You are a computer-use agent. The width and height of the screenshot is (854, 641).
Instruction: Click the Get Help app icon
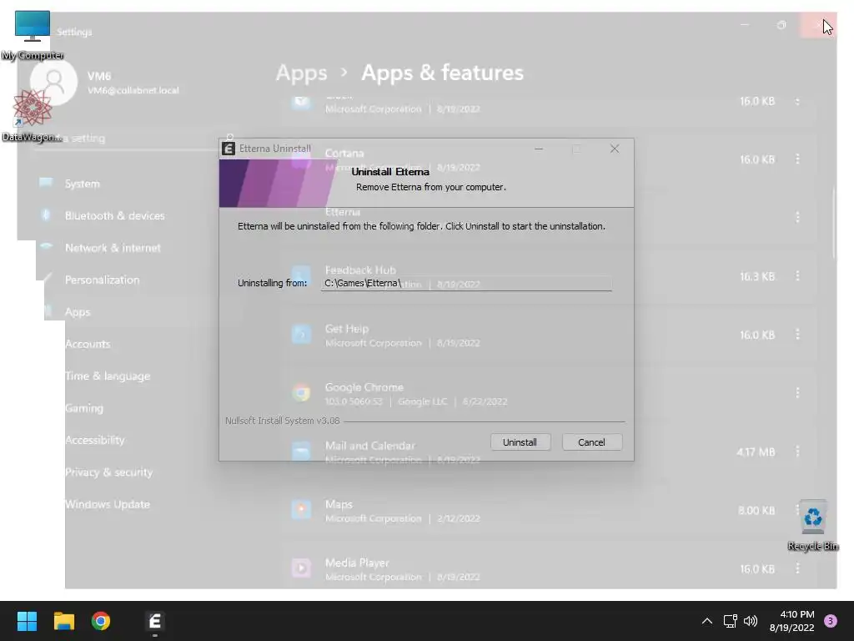[301, 334]
